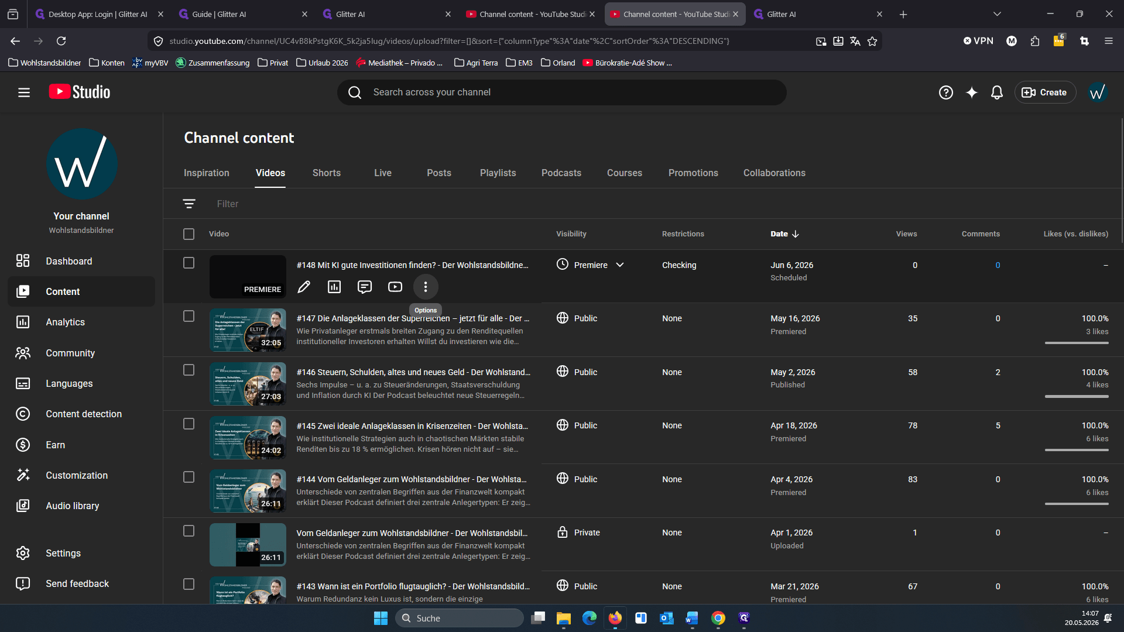Switch to the Podcasts tab
Viewport: 1124px width, 632px height.
(561, 173)
